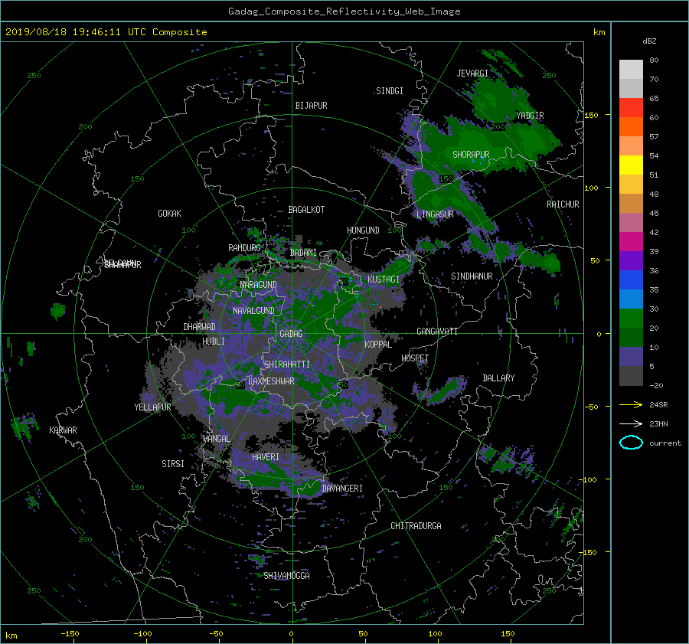Pick the slate purple 10 dBZ legend swatch
Screen dimensions: 689x644
(x=631, y=356)
